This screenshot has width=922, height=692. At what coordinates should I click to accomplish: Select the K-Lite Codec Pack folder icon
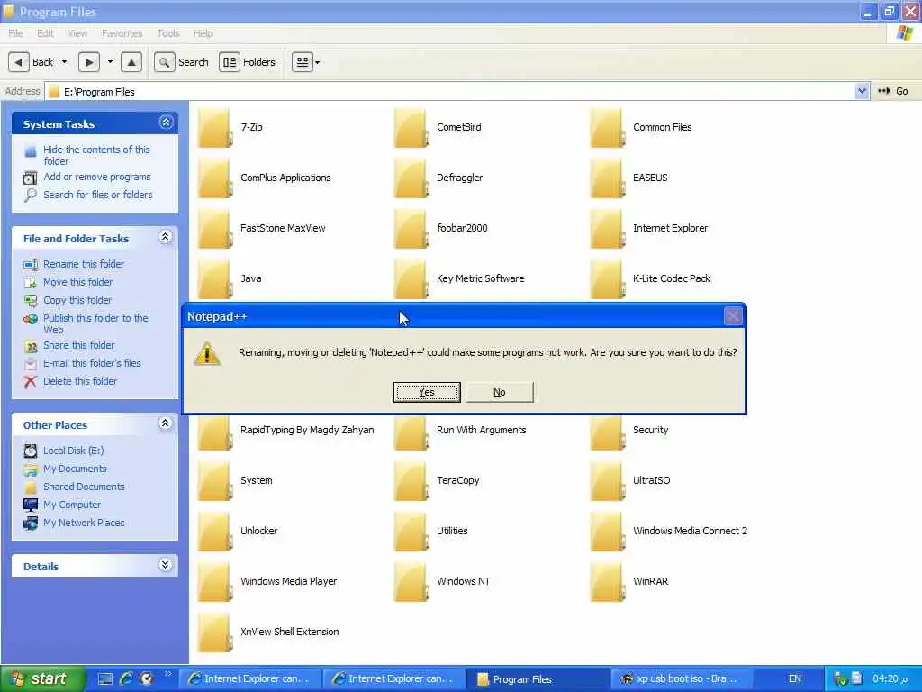(x=607, y=279)
